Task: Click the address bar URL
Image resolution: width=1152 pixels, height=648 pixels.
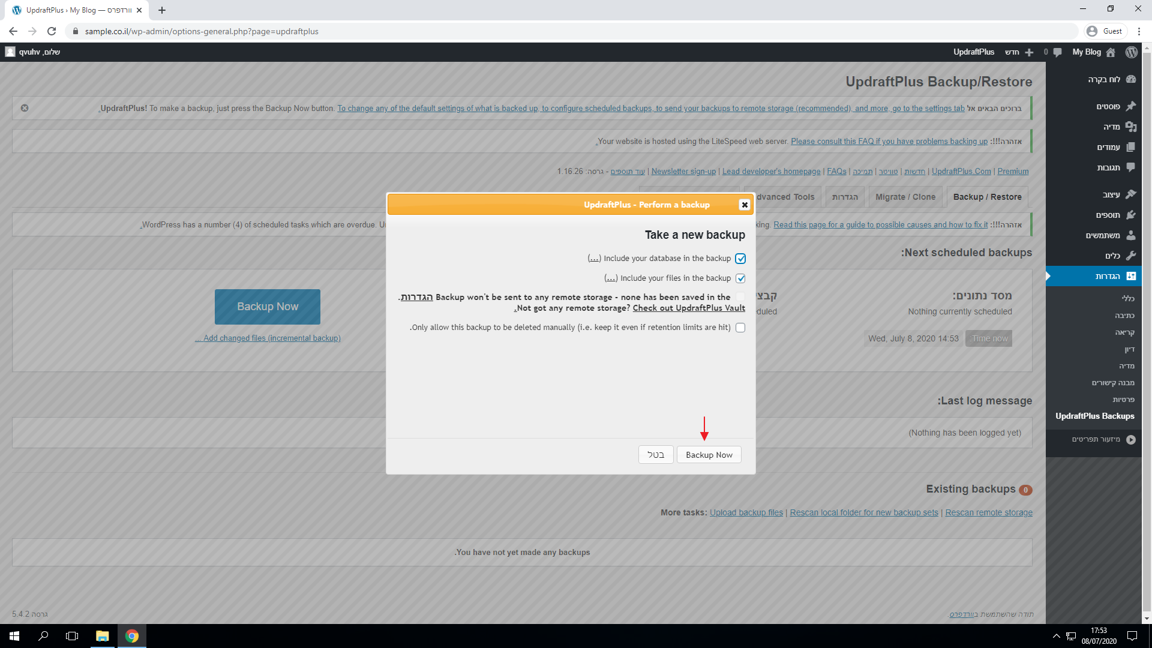Action: (202, 31)
